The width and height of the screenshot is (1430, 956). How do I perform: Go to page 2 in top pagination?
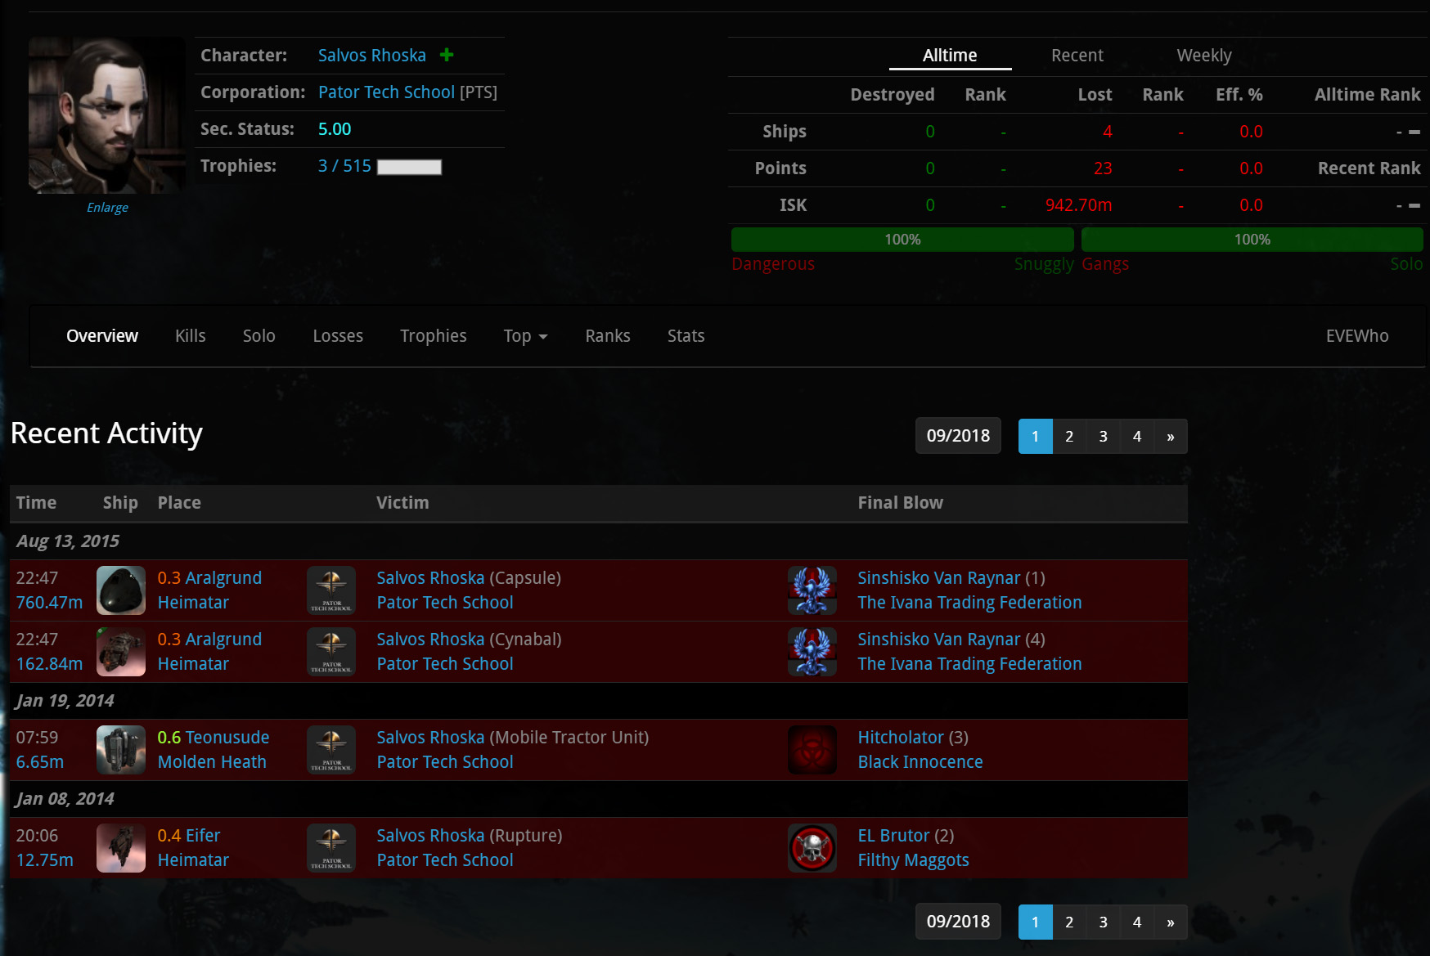pyautogui.click(x=1069, y=436)
